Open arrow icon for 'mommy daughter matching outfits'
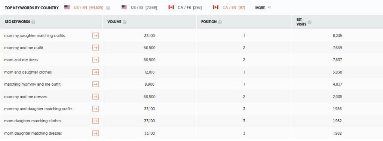The width and height of the screenshot is (383, 141). tap(95, 36)
